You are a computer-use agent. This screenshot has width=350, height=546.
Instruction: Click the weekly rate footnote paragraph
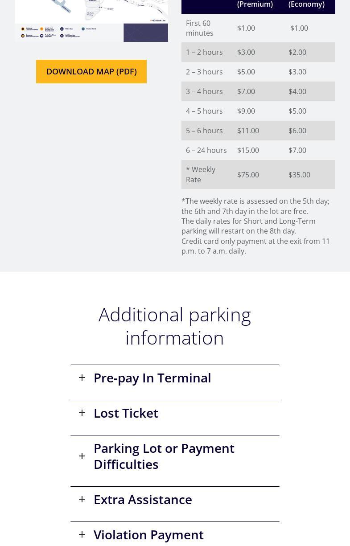[255, 206]
